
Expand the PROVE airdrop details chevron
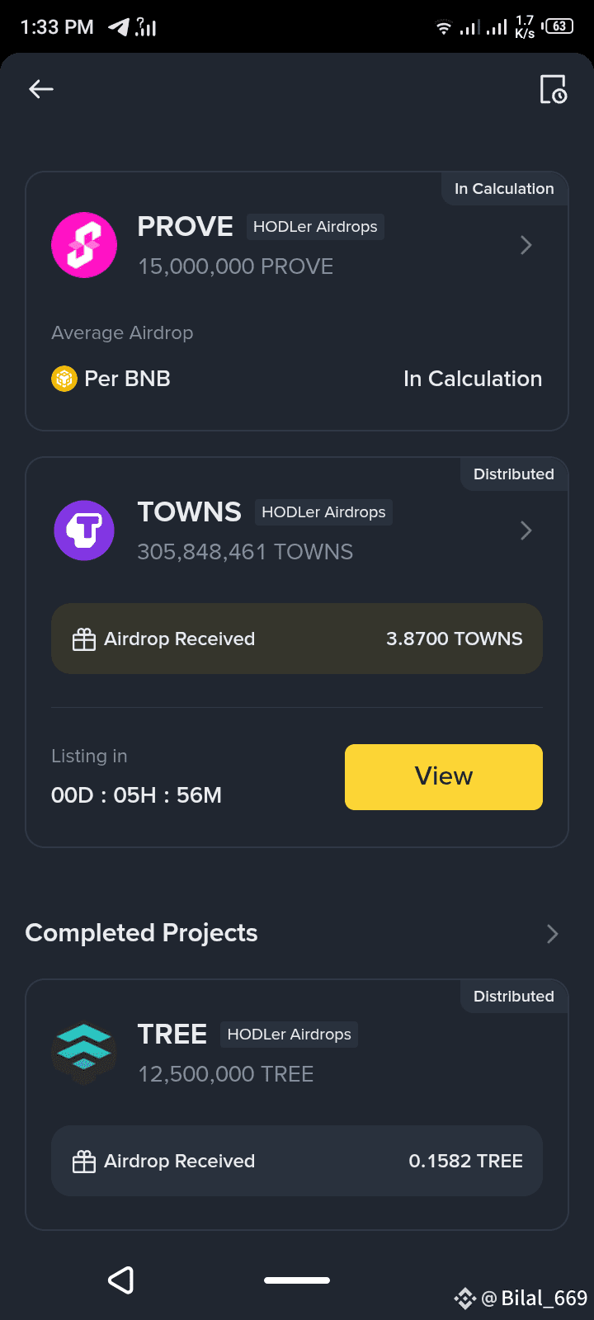click(x=526, y=245)
